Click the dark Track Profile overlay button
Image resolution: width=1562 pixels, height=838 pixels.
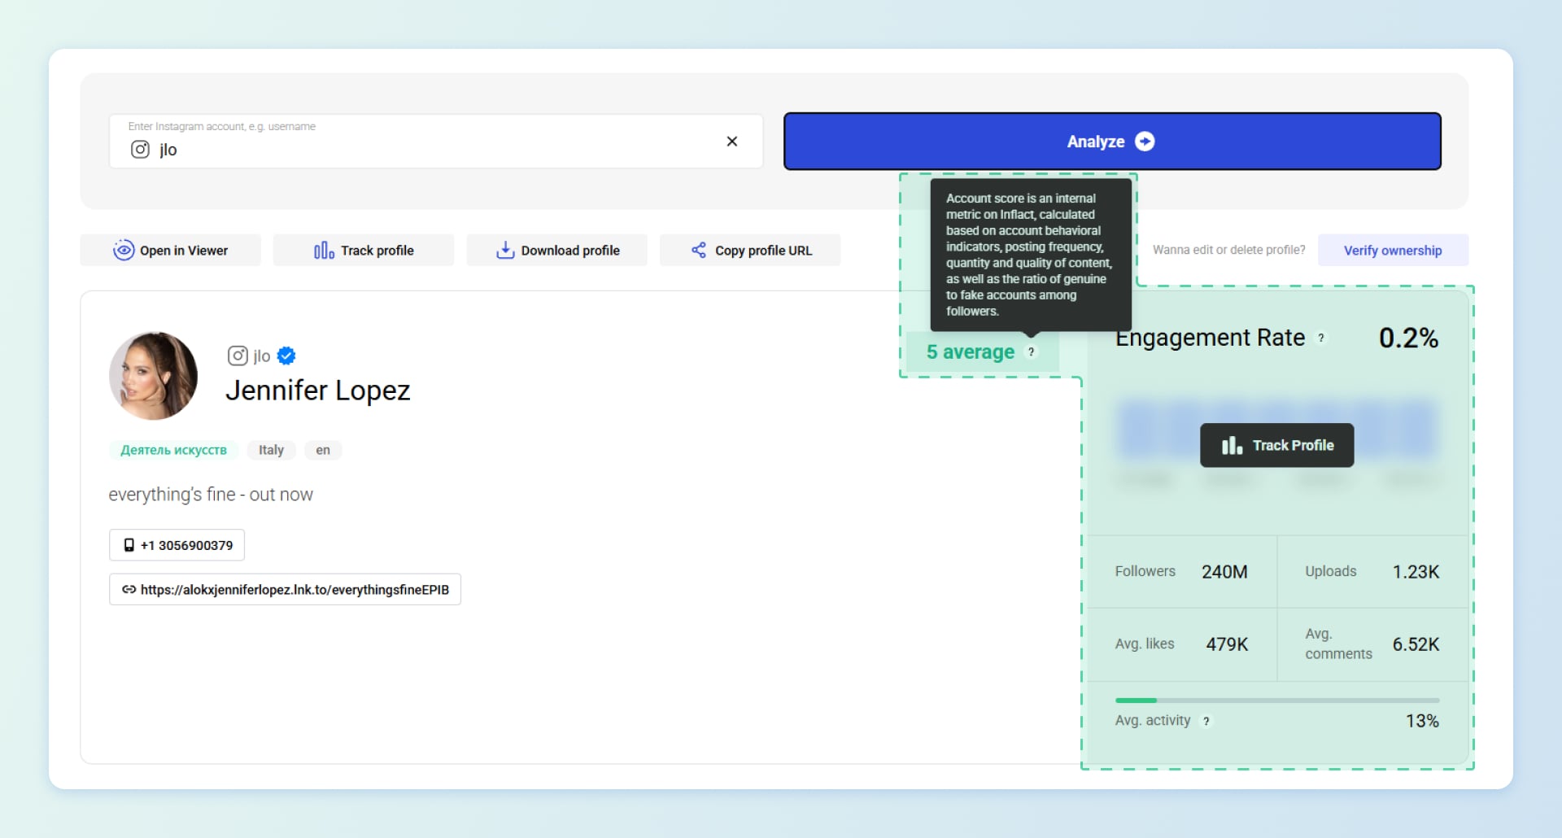click(1277, 445)
